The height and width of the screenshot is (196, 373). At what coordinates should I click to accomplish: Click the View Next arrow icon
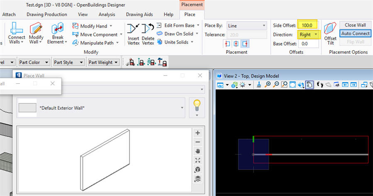[354, 85]
